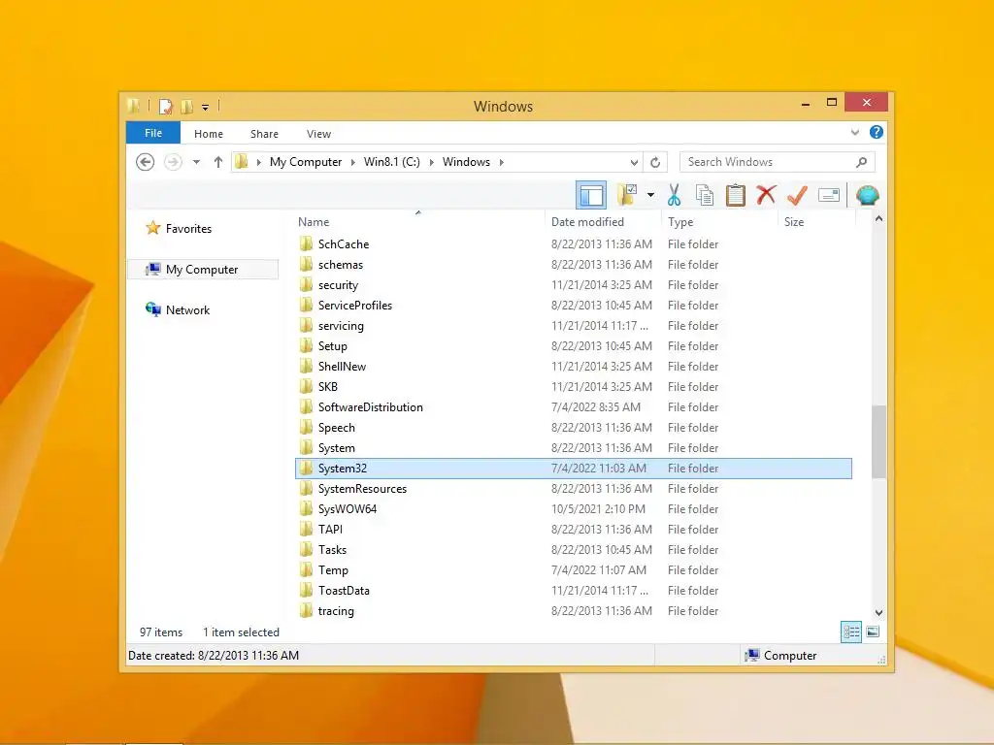
Task: Expand the ribbon using the chevron
Action: [x=854, y=132]
